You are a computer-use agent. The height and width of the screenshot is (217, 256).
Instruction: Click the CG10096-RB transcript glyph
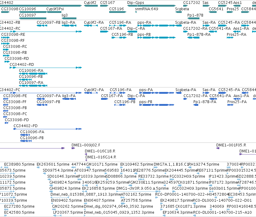[x=25, y=80]
